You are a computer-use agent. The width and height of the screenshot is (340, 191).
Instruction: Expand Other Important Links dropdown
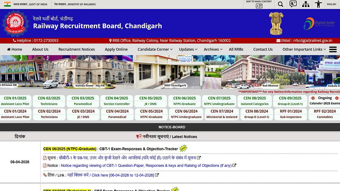(x=304, y=49)
